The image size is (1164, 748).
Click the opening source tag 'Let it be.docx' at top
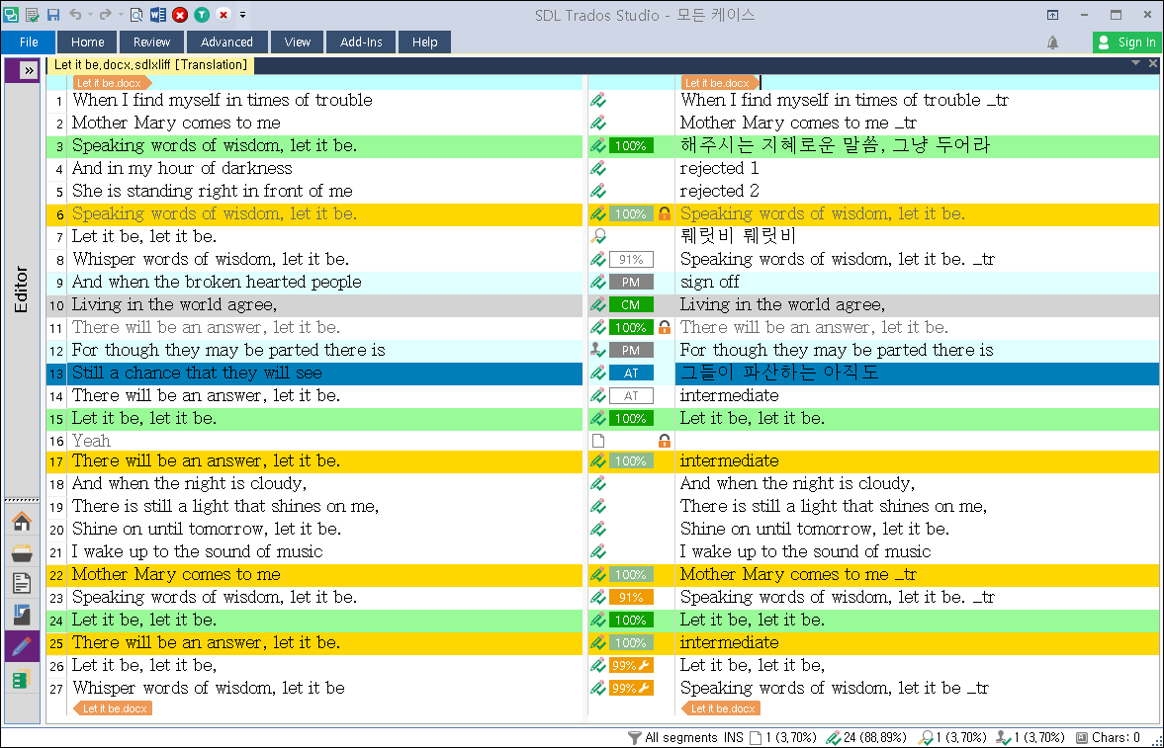pos(112,83)
